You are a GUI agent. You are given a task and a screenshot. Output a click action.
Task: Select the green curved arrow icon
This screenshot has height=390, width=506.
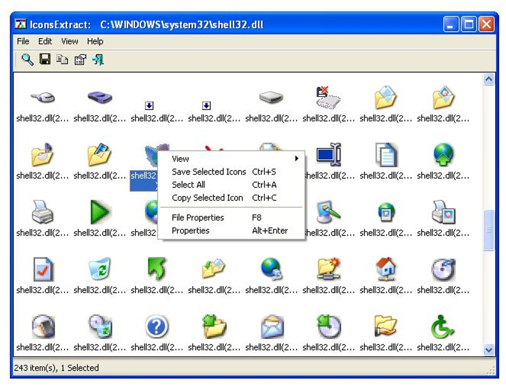(x=157, y=268)
